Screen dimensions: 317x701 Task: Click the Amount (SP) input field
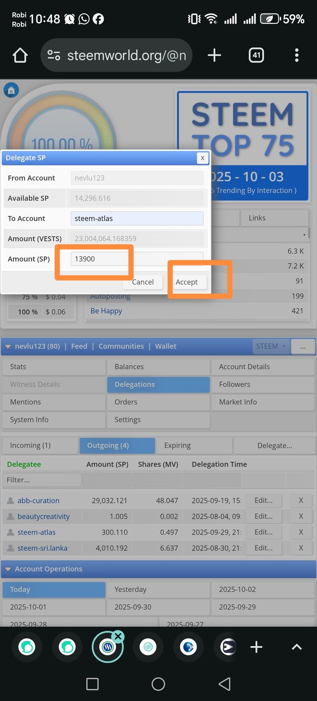(137, 259)
